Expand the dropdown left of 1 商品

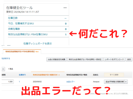pyautogui.click(x=3, y=69)
